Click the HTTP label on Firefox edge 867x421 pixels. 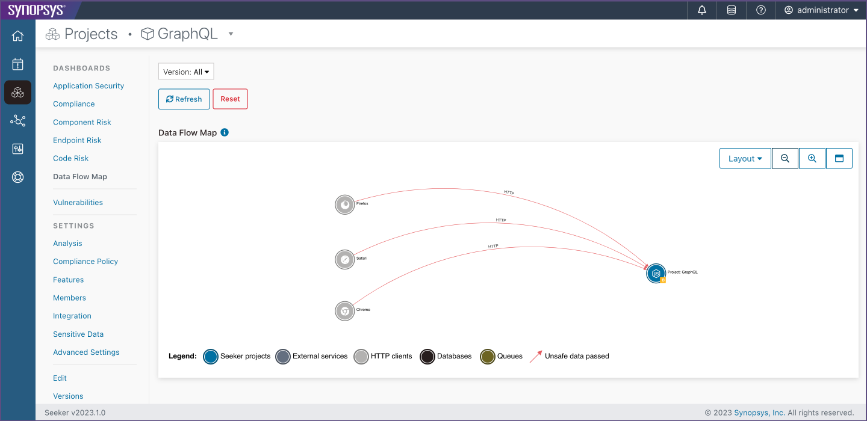tap(509, 193)
